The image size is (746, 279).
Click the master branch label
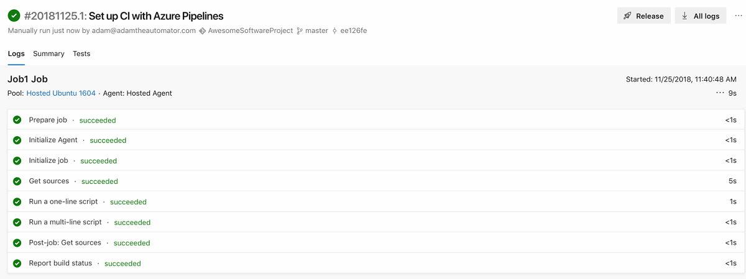316,30
